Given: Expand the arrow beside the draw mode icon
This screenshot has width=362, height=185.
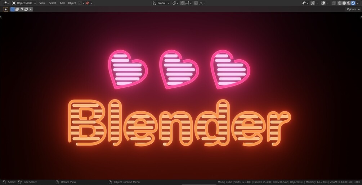Looking at the screenshot, I should pos(84,3).
